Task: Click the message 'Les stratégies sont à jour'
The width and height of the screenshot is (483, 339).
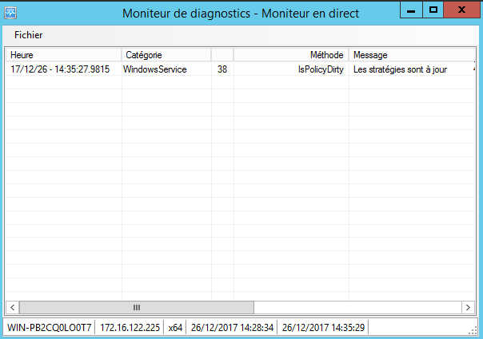Action: (x=399, y=69)
